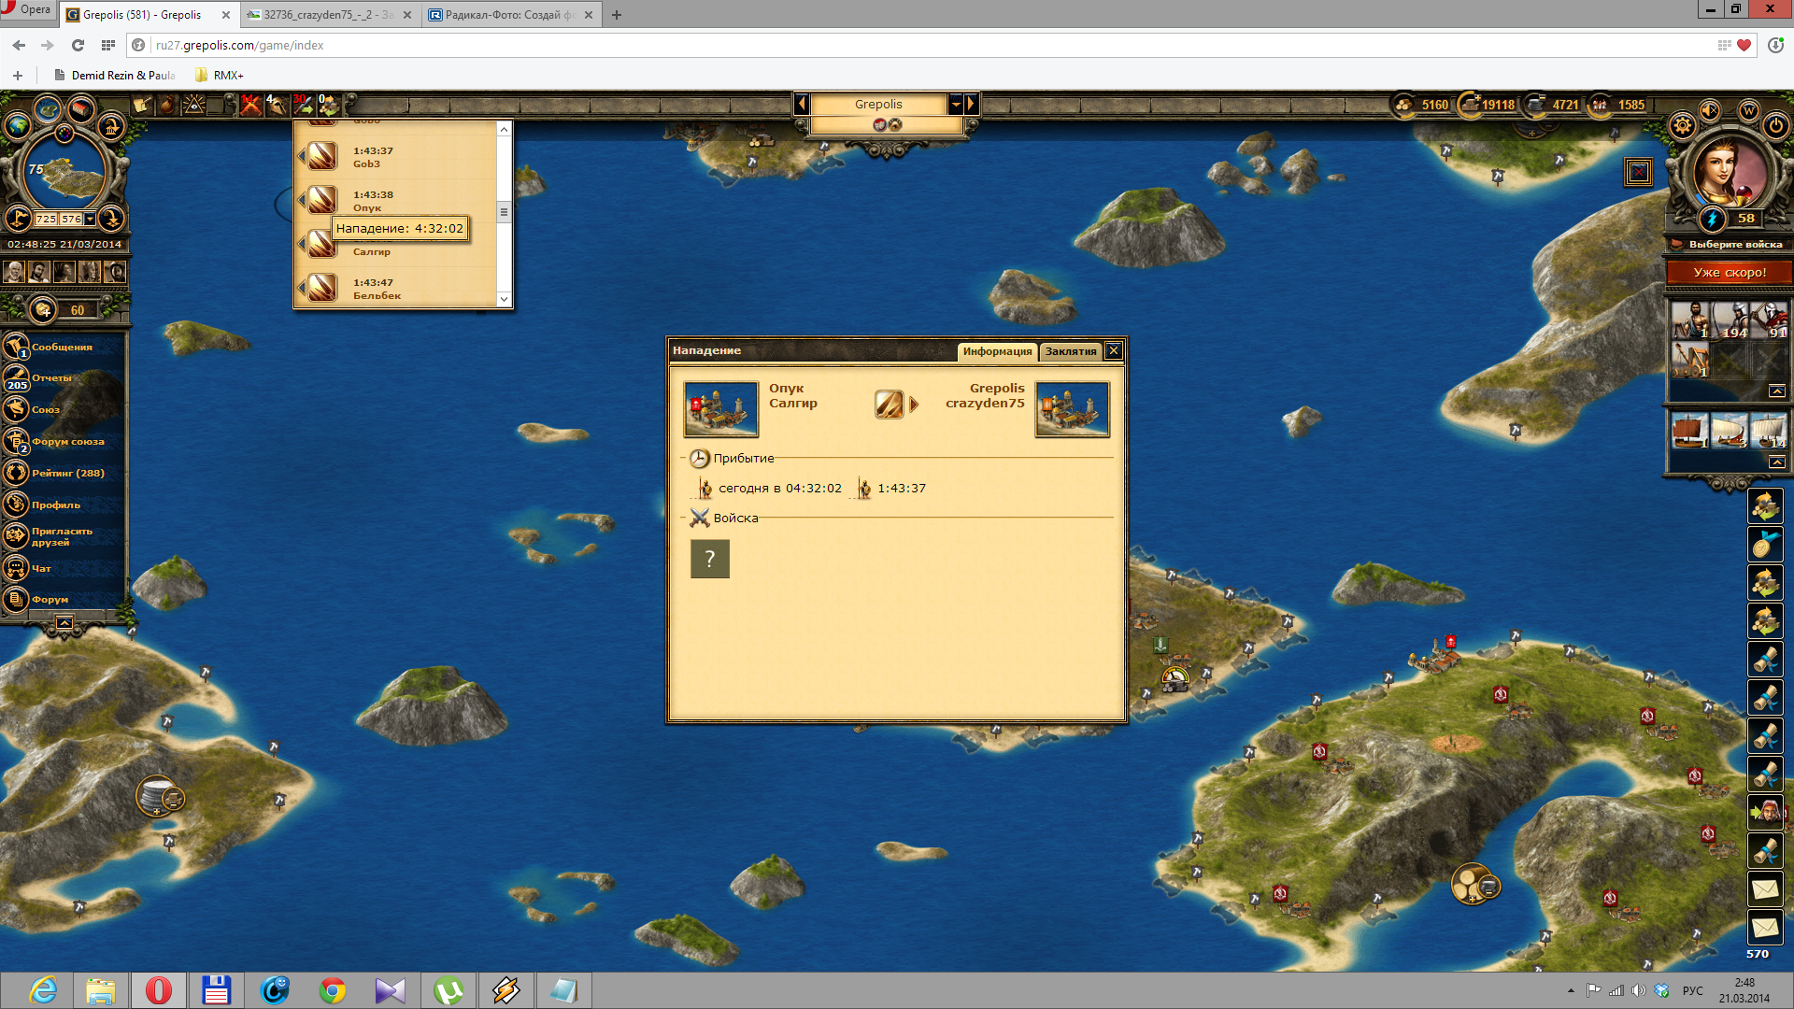Mute game sound speaker toggle

coord(1710,110)
